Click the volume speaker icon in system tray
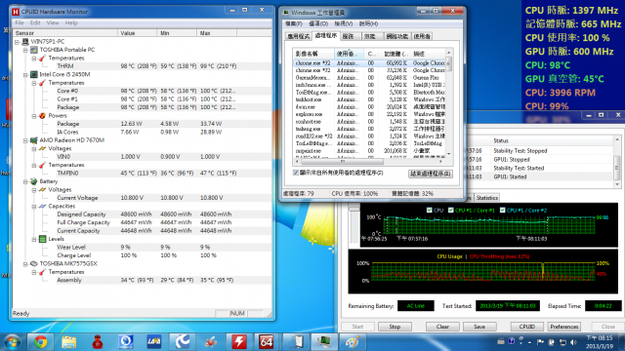Viewport: 625px width, 351px height. [x=573, y=342]
